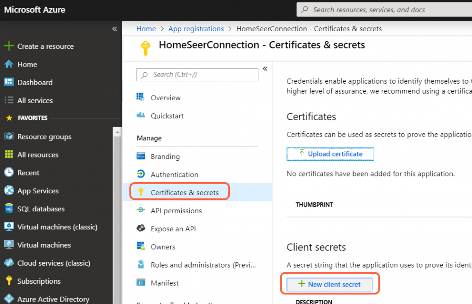The height and width of the screenshot is (304, 472).
Task: Go to API permissions page
Action: pos(176,211)
